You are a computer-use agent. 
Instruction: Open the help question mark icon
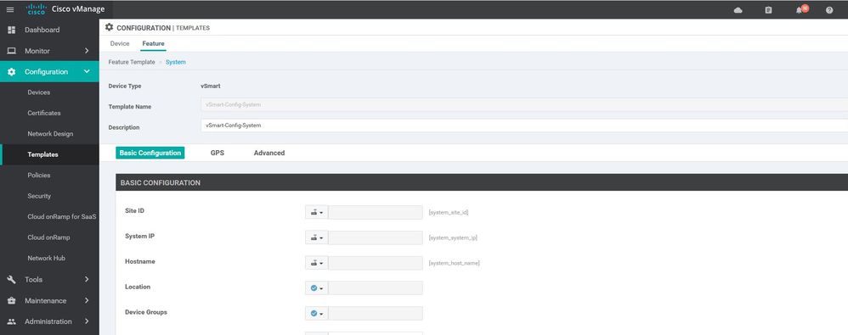click(829, 9)
